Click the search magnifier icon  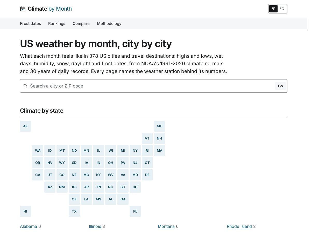(x=25, y=86)
